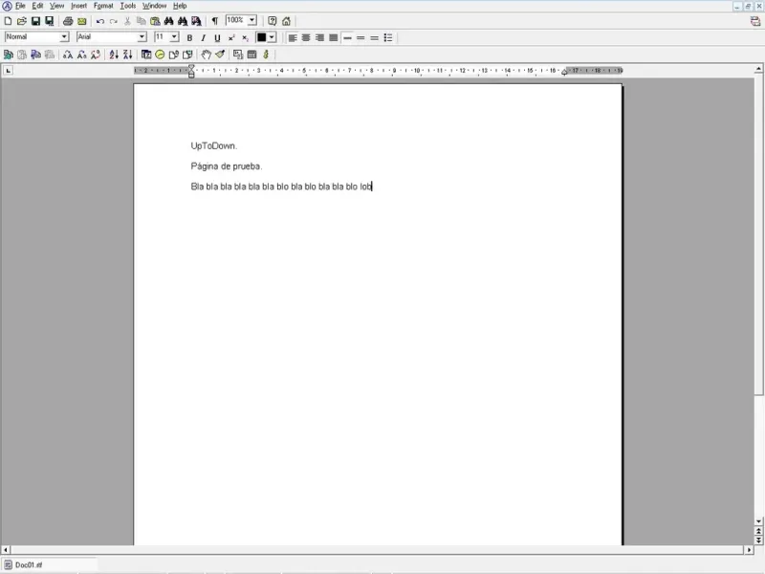The width and height of the screenshot is (765, 574).
Task: Open context help with the question mark icon
Action: coord(273,21)
